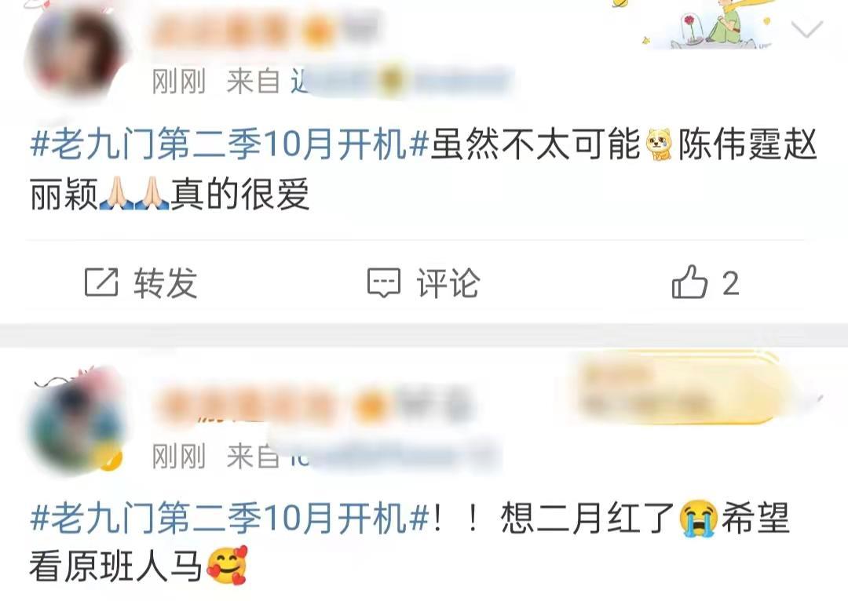This screenshot has width=848, height=601.
Task: Open the first poster's avatar
Action: click(x=75, y=54)
